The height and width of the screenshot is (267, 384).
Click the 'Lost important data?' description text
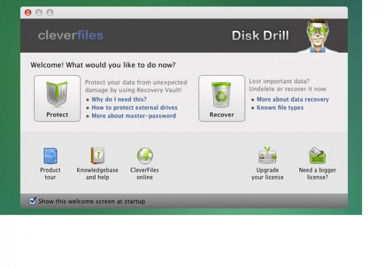coord(279,82)
